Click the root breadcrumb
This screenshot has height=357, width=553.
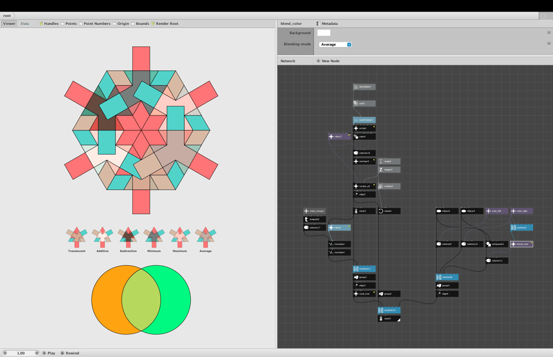(x=7, y=15)
